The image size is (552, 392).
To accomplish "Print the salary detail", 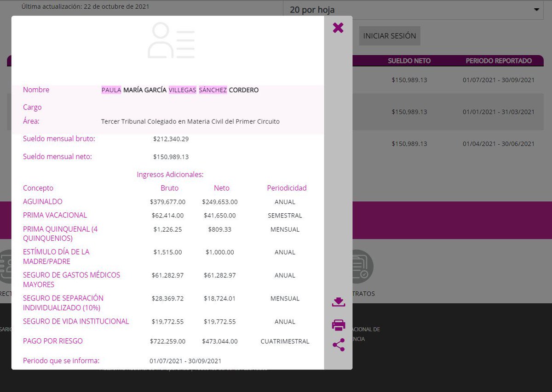I will [339, 325].
